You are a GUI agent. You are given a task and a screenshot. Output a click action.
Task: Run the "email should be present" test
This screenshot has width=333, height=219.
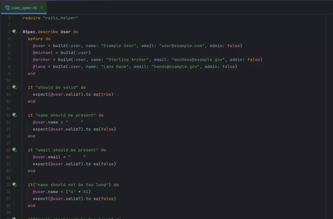(14, 150)
